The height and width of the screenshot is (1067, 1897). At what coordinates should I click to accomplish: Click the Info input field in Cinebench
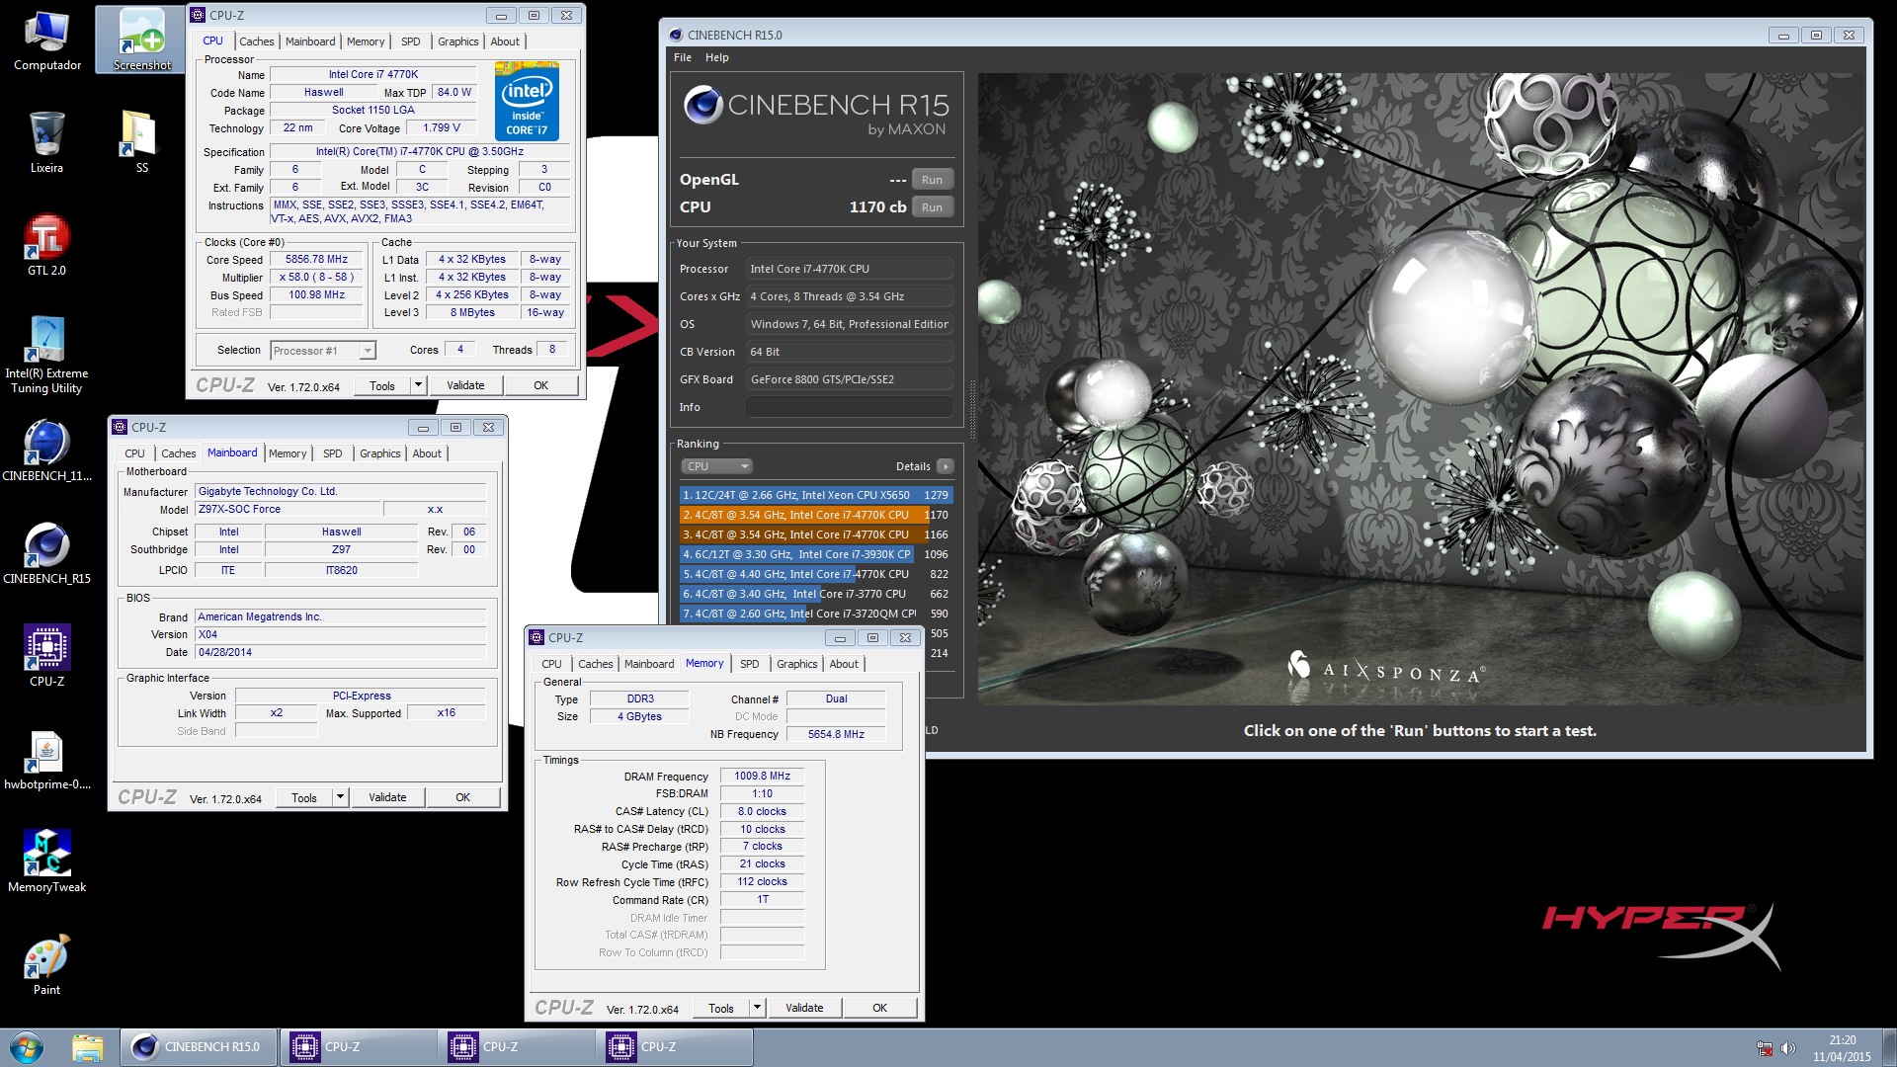pyautogui.click(x=850, y=407)
